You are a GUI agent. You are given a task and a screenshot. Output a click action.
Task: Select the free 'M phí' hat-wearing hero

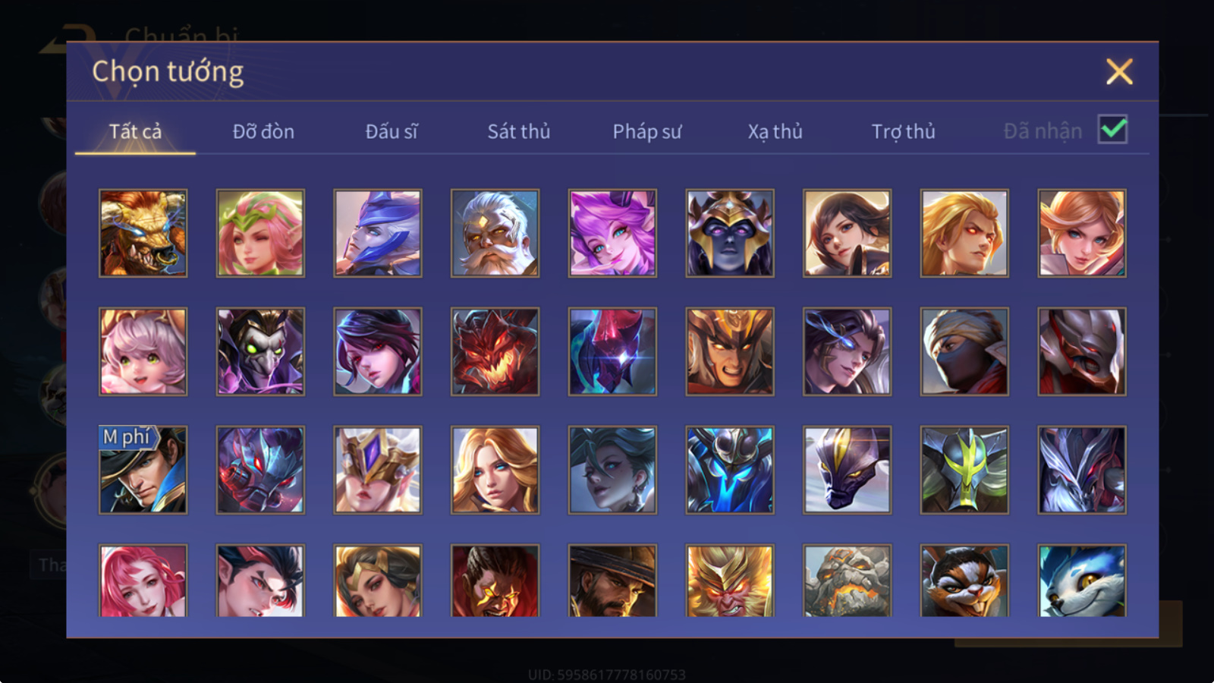(x=143, y=470)
